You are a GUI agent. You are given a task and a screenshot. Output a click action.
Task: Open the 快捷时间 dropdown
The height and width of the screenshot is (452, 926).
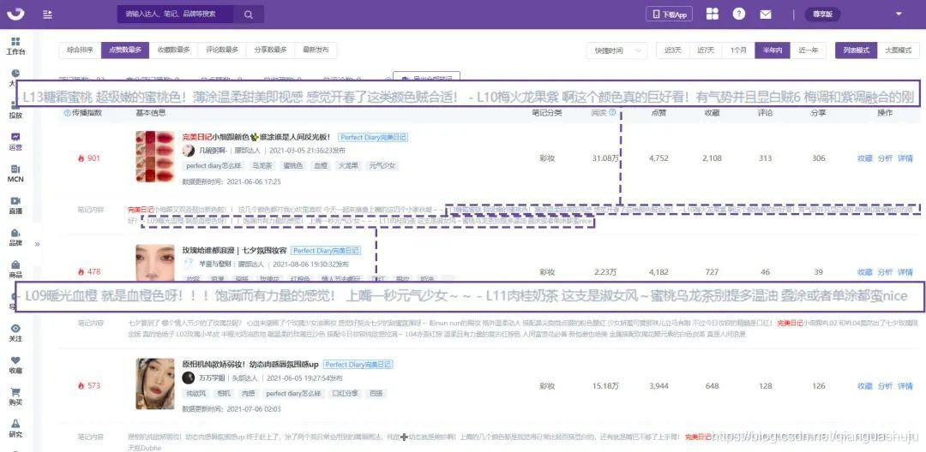click(x=616, y=51)
